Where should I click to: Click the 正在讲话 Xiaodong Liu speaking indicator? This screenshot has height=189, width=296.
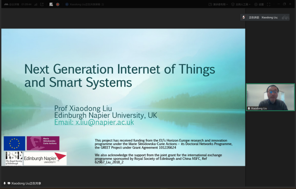click(263, 17)
